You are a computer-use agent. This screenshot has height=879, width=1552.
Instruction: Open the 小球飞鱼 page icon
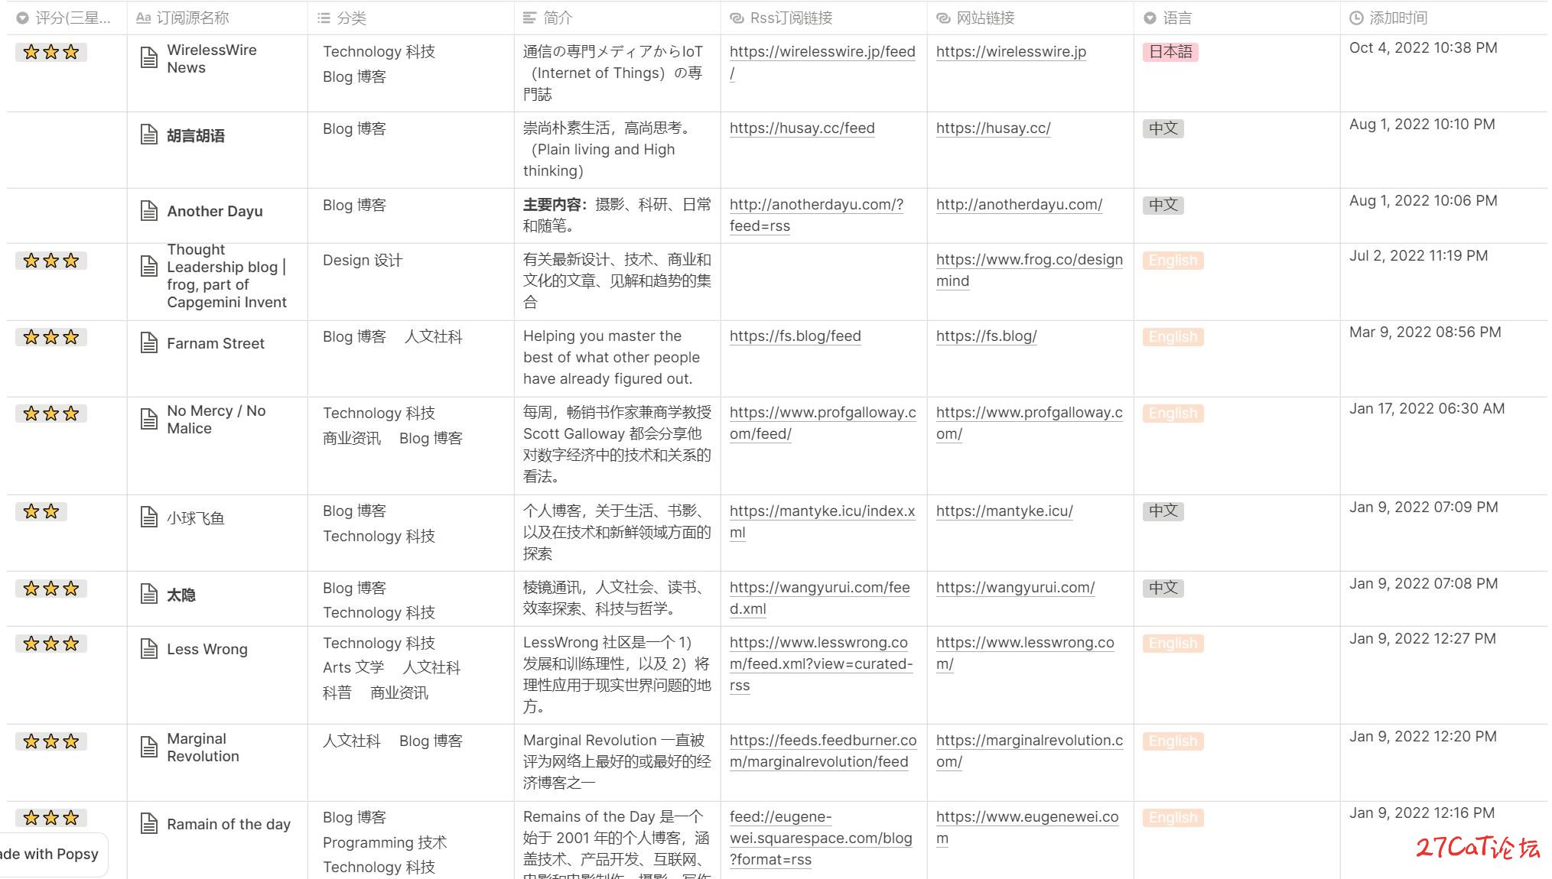pyautogui.click(x=149, y=517)
